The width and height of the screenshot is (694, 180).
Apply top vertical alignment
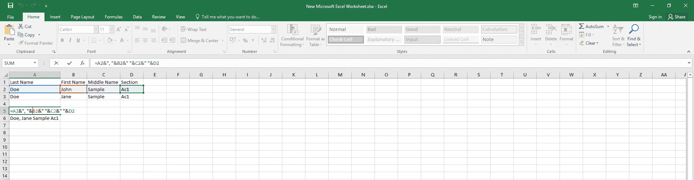point(137,30)
